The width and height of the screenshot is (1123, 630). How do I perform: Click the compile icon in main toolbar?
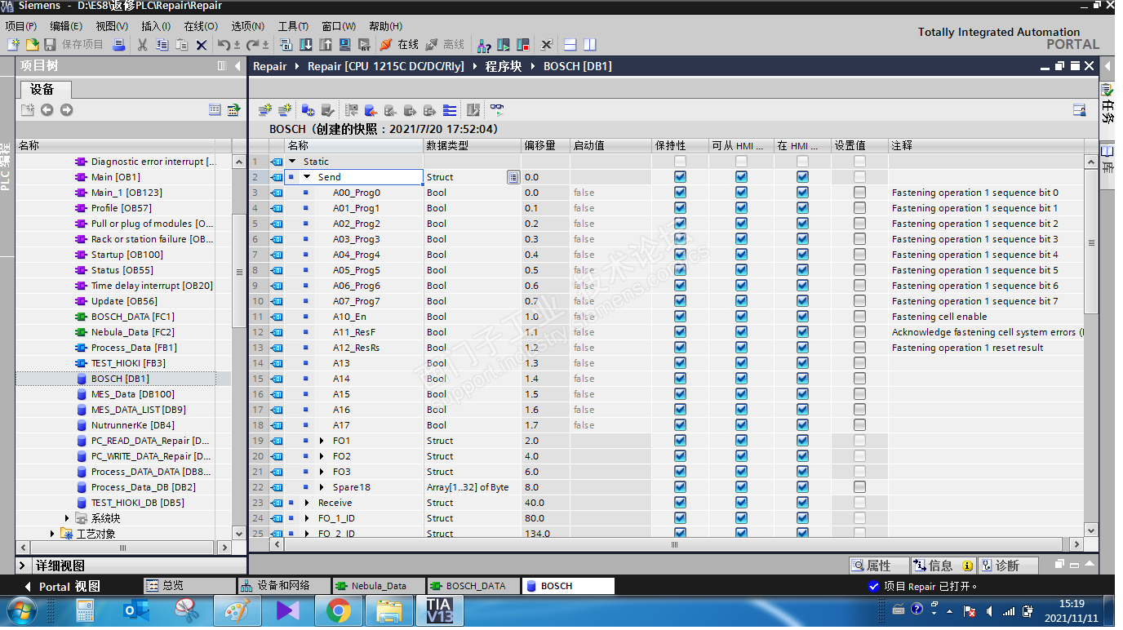[286, 44]
